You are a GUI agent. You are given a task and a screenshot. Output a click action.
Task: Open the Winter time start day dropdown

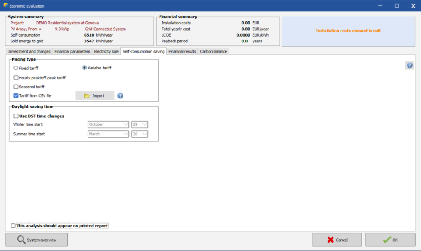(140, 124)
